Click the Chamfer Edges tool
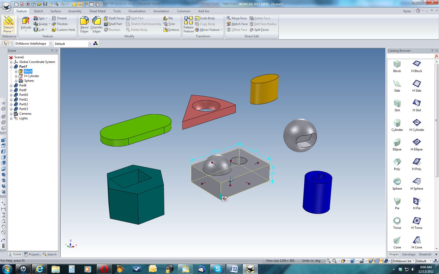This screenshot has width=439, height=274. point(96,25)
